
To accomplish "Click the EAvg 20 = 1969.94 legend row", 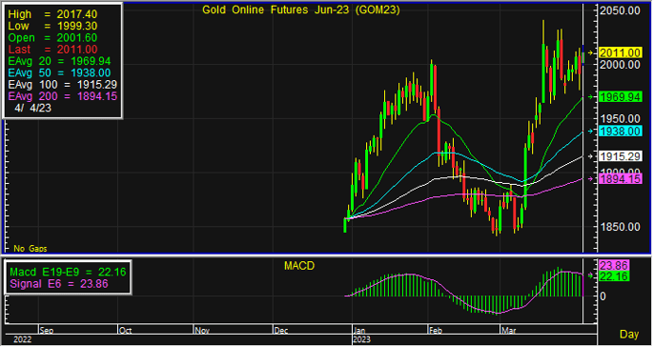I will point(59,61).
